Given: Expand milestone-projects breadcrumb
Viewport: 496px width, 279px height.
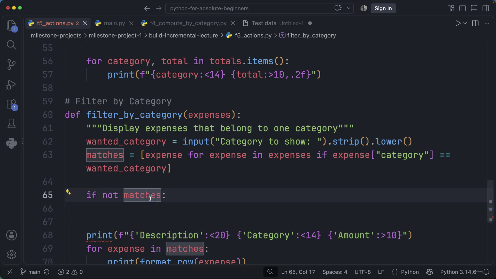Looking at the screenshot, I should point(56,35).
